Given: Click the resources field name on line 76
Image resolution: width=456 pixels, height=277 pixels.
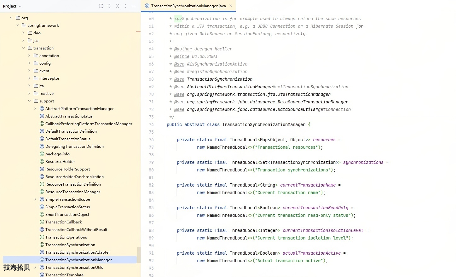Looking at the screenshot, I should tap(324, 140).
